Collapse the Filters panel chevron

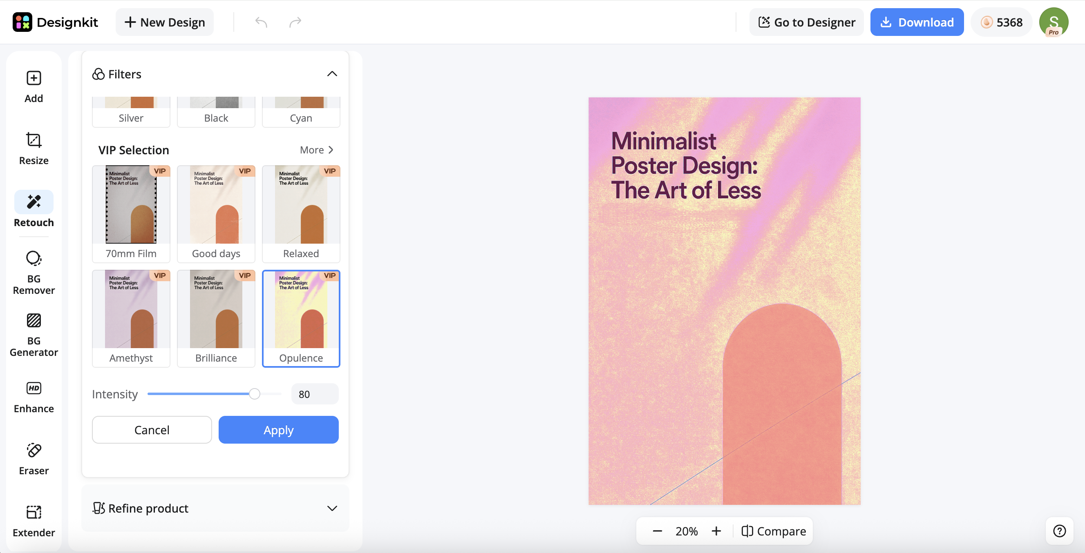(x=332, y=74)
